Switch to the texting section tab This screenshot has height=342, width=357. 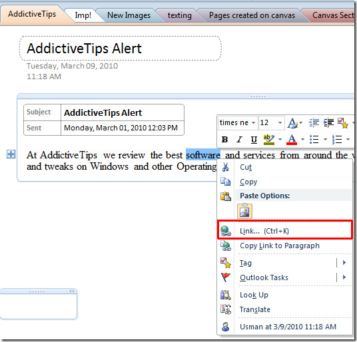[x=180, y=15]
